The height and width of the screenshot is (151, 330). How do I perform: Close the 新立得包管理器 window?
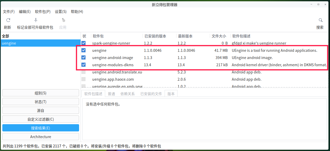(325, 4)
